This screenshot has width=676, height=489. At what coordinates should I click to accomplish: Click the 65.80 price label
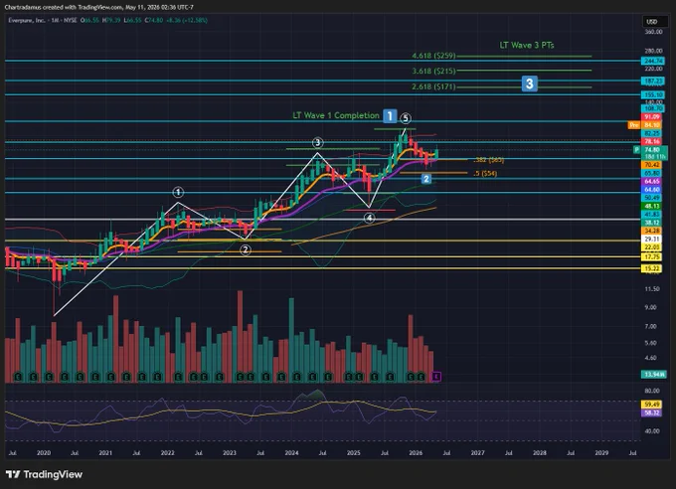pyautogui.click(x=652, y=173)
